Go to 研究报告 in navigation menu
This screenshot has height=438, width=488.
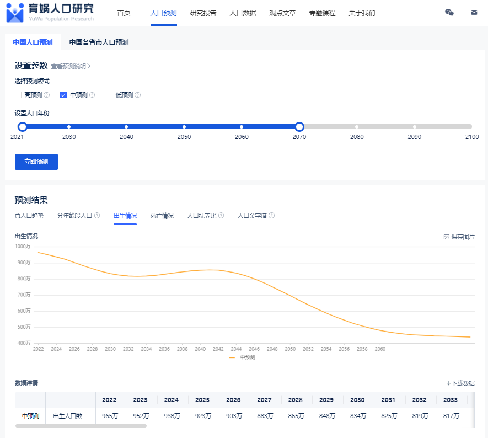pos(203,13)
